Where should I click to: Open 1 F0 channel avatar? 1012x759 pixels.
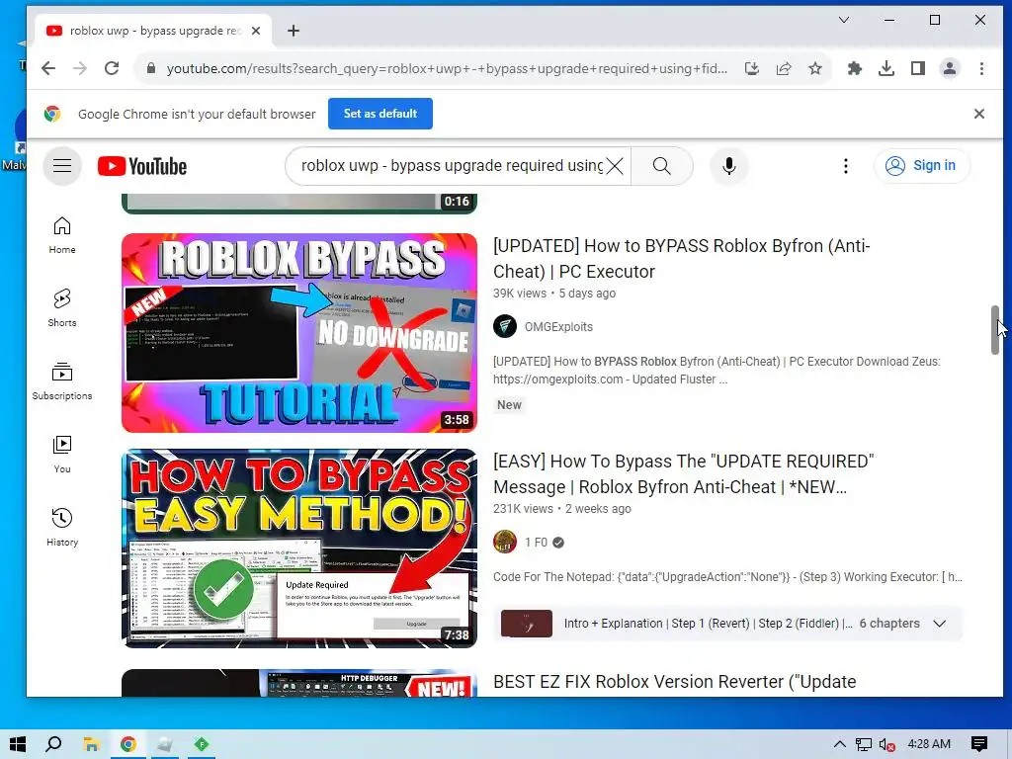tap(505, 543)
